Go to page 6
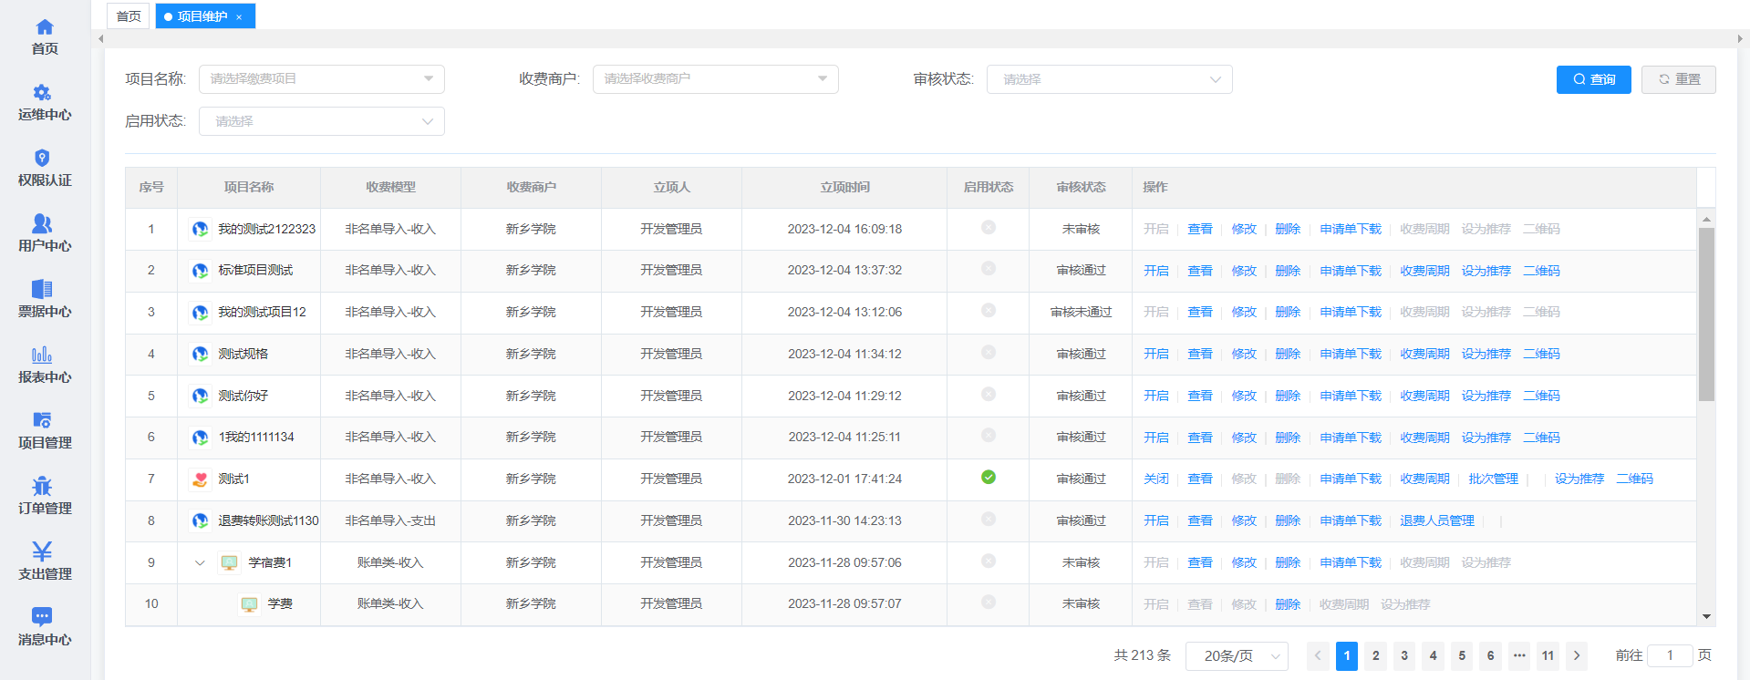 tap(1491, 655)
